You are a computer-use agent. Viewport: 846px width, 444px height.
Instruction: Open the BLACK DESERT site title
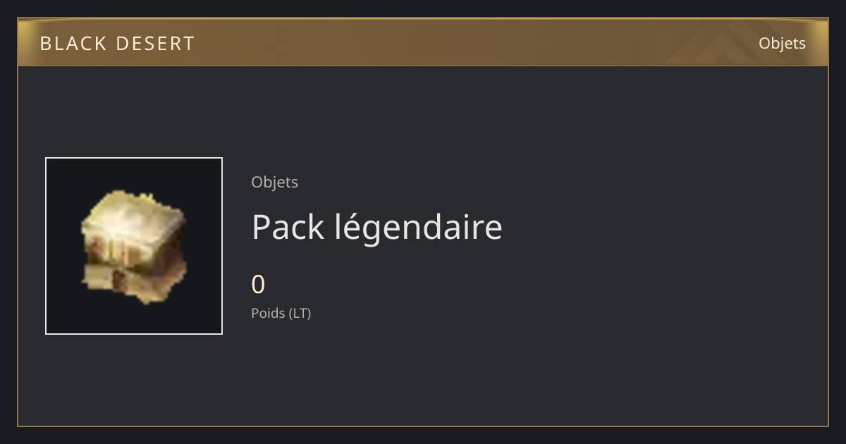coord(117,44)
